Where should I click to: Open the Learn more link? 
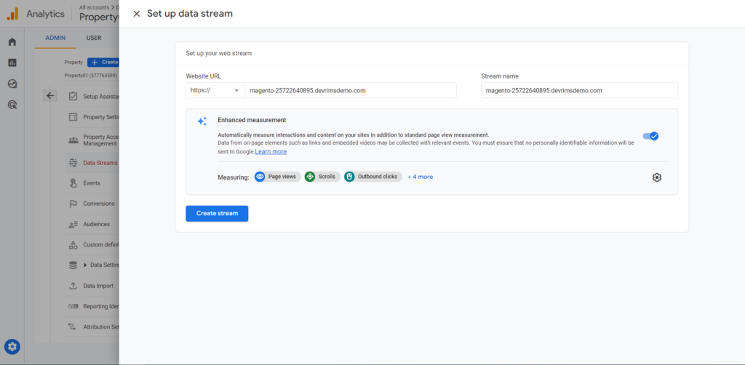click(271, 151)
